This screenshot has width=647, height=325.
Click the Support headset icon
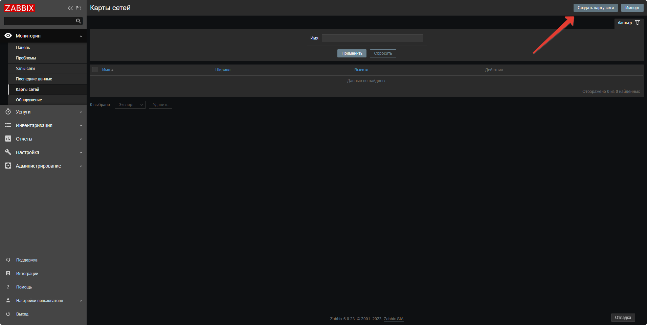8,260
